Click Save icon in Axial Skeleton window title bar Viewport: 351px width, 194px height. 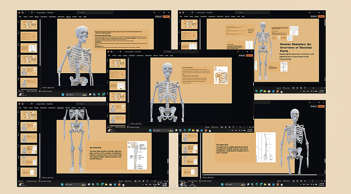point(112,52)
